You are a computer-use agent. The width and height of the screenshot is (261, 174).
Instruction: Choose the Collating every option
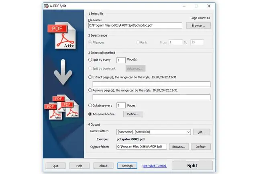click(x=90, y=105)
